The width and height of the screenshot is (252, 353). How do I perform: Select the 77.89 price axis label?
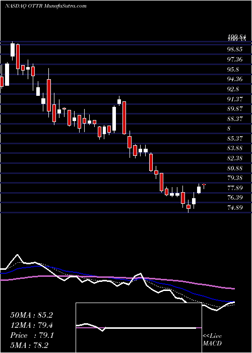pos(235,188)
